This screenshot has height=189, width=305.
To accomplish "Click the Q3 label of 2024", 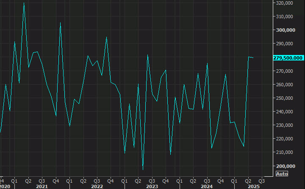I will click(x=207, y=181).
